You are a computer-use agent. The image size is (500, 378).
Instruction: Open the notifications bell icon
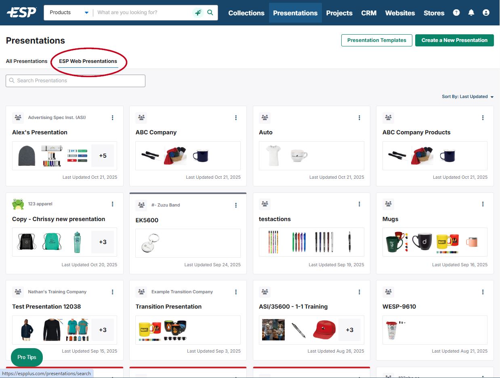[471, 13]
